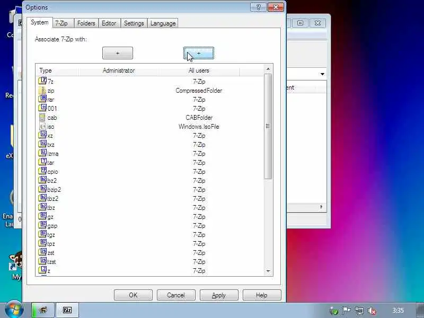Click the cab file type icon
The width and height of the screenshot is (424, 318).
42,117
